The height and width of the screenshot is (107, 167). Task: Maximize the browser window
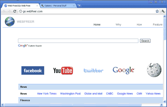click(156, 2)
